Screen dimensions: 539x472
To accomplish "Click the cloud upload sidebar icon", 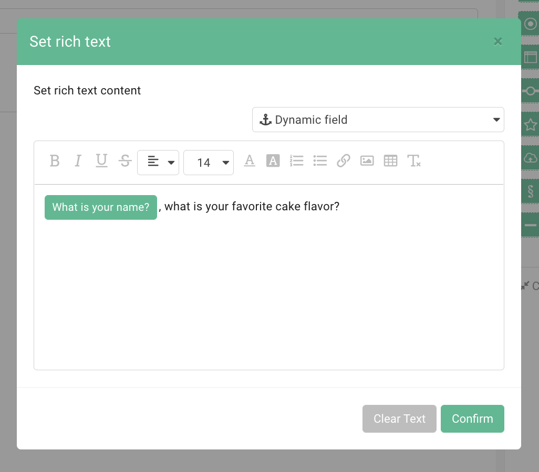I will click(531, 158).
